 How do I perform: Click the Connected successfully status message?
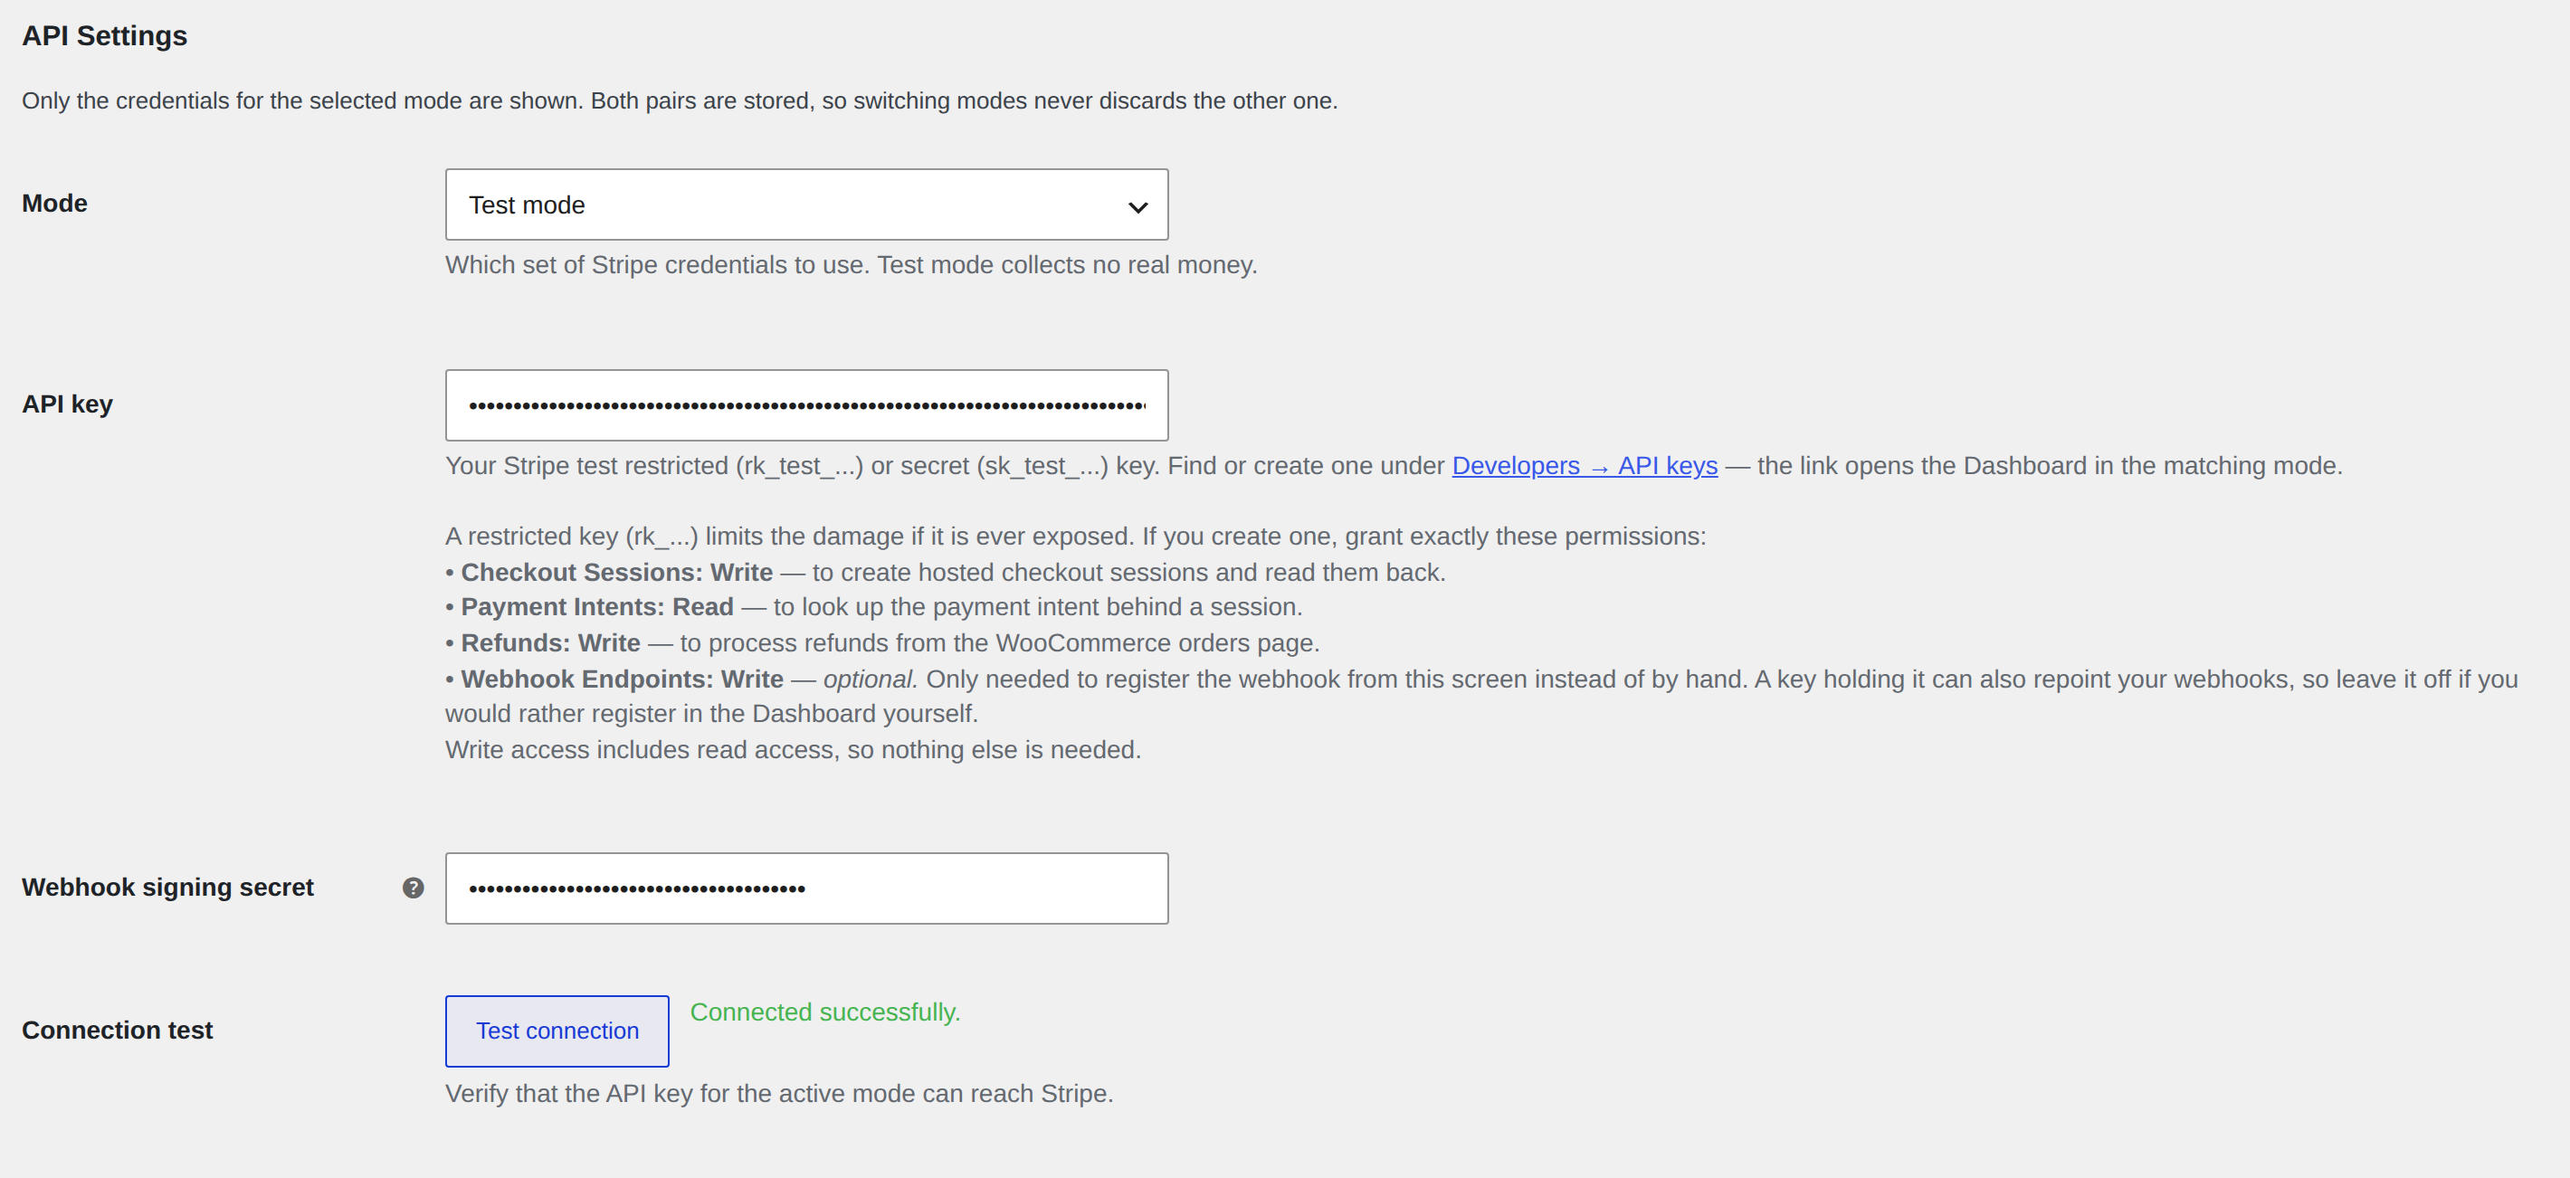coord(825,1012)
